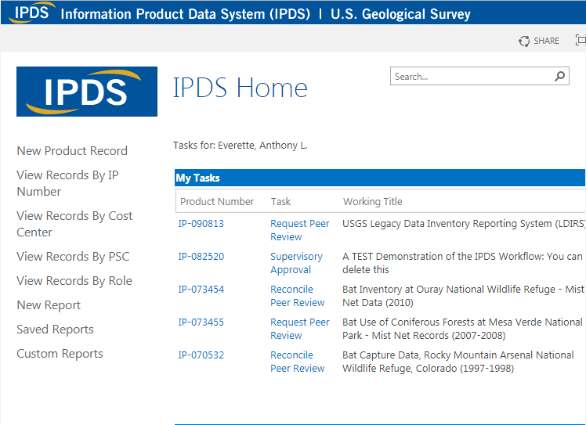Image resolution: width=586 pixels, height=425 pixels.
Task: Open View Records By IP Number
Action: point(67,183)
